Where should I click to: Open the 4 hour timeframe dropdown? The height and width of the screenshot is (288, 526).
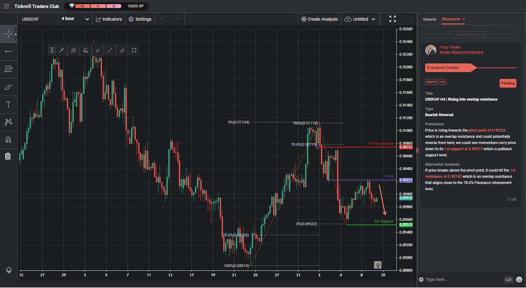[75, 19]
